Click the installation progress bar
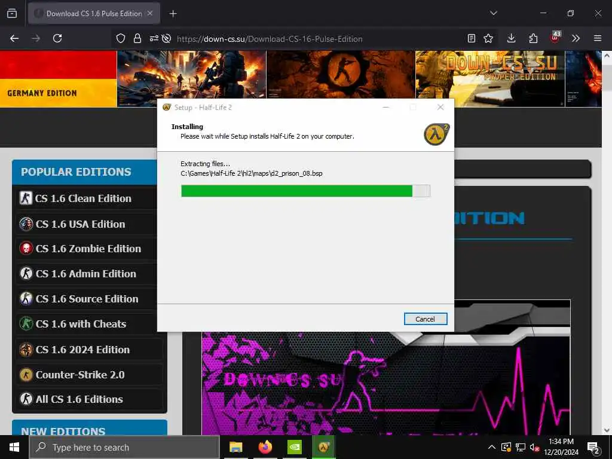612x459 pixels. [x=305, y=191]
